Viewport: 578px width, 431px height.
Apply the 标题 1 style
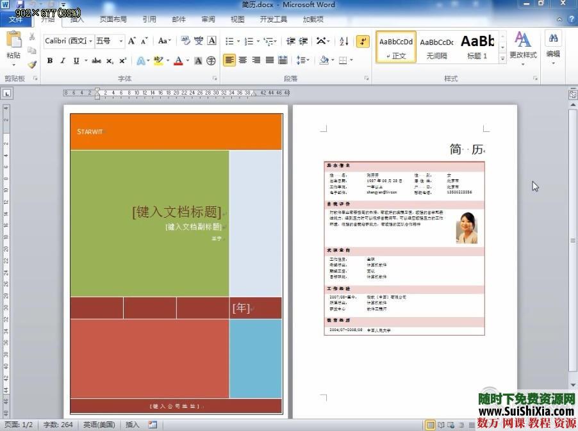[477, 46]
